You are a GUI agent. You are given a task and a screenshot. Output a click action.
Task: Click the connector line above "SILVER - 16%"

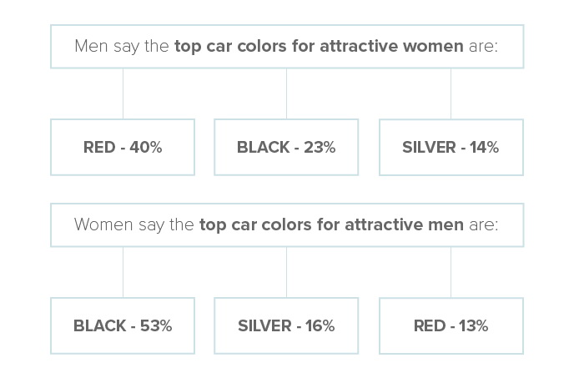(x=286, y=272)
